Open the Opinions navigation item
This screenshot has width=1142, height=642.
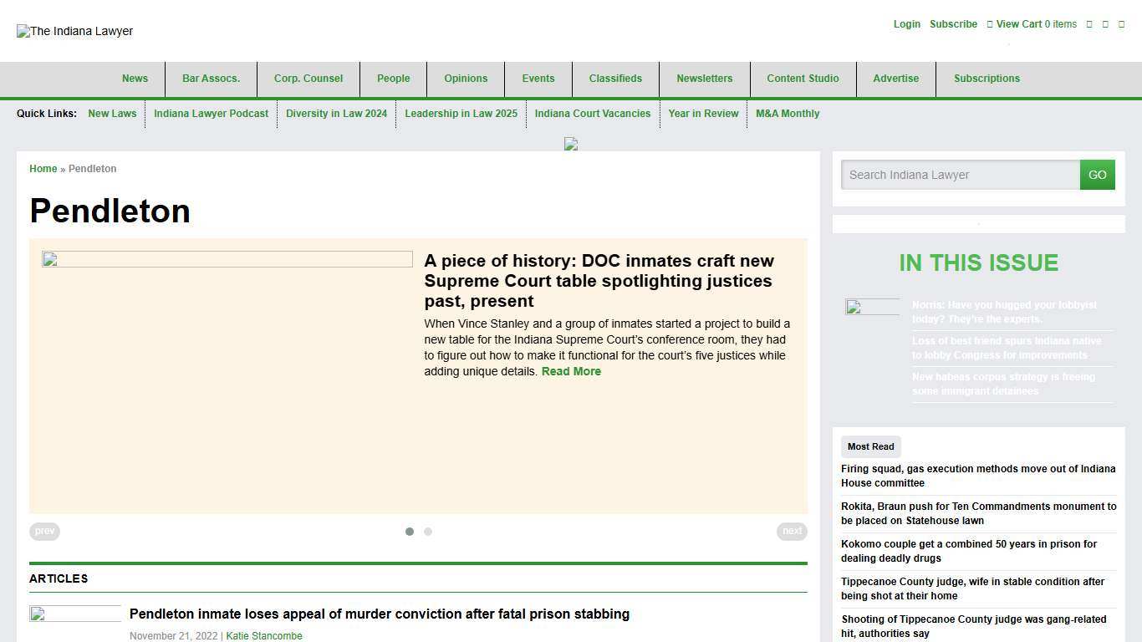(466, 79)
